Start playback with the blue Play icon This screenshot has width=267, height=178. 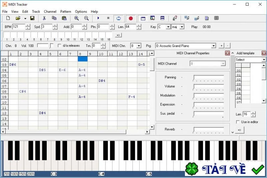coord(98,18)
